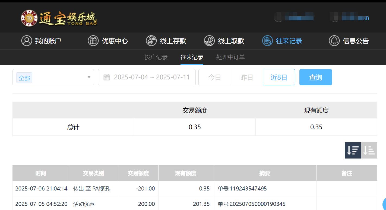This screenshot has height=210, width=386.
Task: Click the 信息公告 bell icon
Action: click(334, 41)
